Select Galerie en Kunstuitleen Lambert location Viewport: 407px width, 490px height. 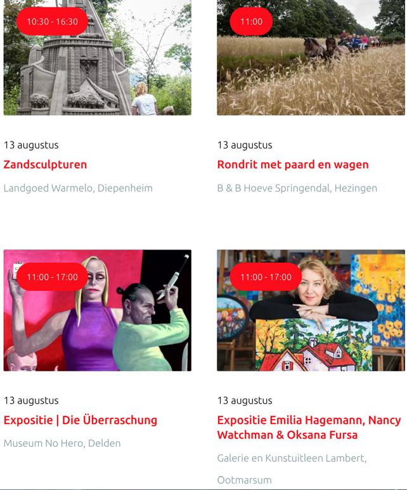292,458
